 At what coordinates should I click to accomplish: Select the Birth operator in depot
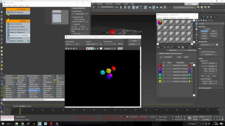(6, 86)
